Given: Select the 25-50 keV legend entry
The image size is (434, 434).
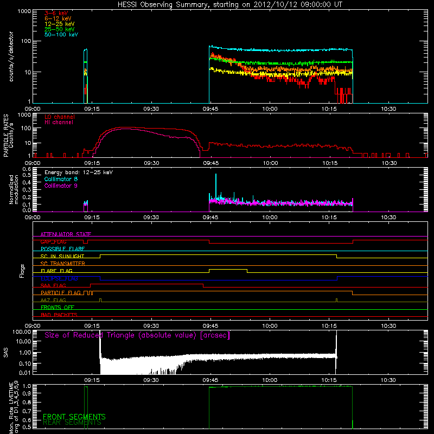Looking at the screenshot, I should [60, 29].
